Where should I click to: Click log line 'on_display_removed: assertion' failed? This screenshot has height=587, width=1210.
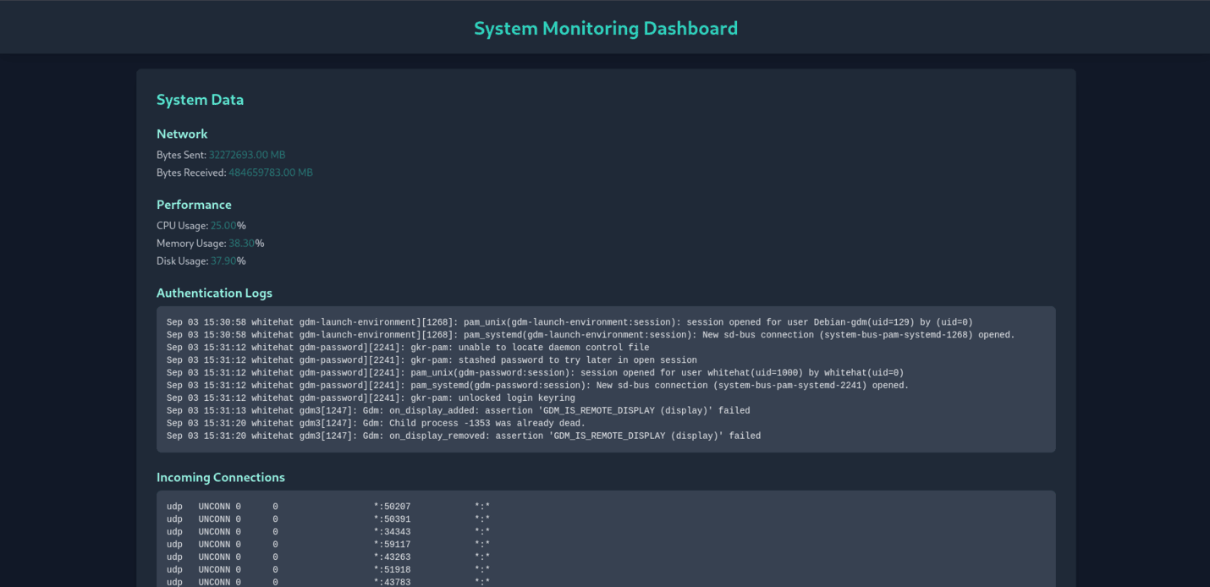pyautogui.click(x=464, y=436)
